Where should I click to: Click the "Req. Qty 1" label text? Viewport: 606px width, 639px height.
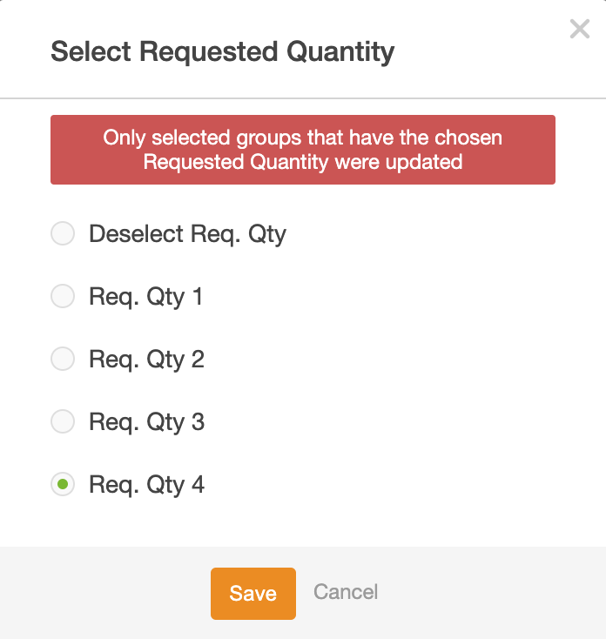pos(145,297)
